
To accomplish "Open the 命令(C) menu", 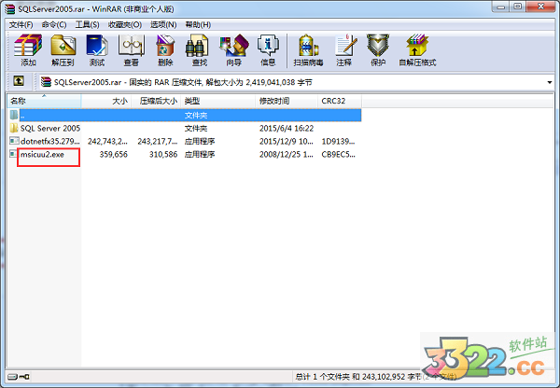I will [54, 24].
